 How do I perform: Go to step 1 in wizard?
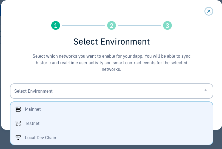point(56,25)
